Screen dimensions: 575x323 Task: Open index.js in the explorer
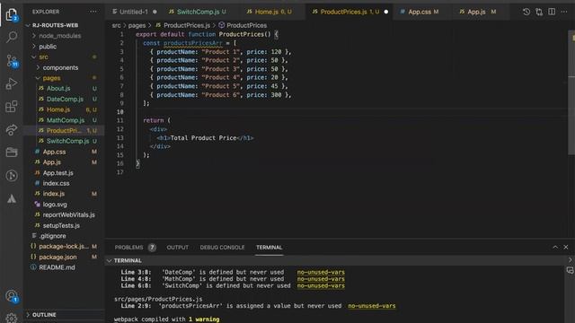64,194
